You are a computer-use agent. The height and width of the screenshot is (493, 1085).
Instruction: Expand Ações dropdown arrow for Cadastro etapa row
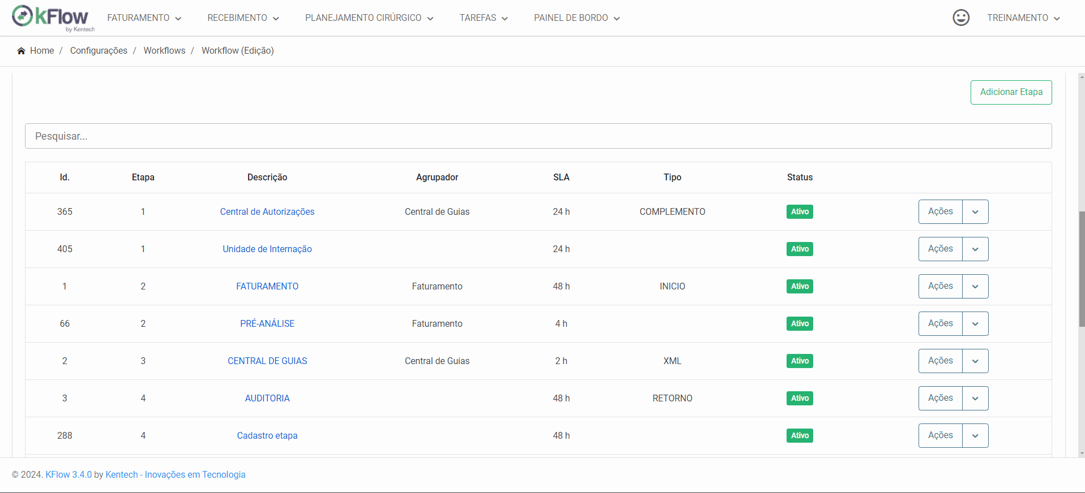975,435
